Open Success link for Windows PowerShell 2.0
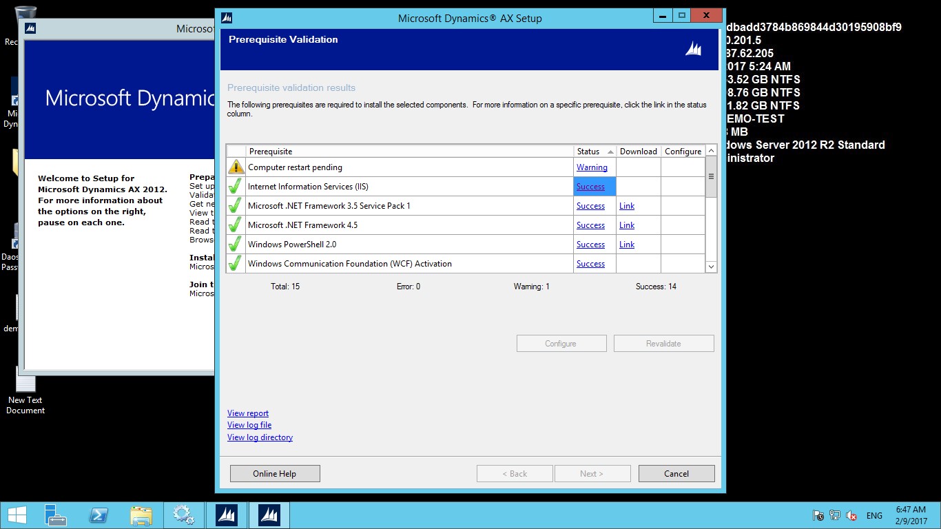This screenshot has height=529, width=941. pos(590,245)
